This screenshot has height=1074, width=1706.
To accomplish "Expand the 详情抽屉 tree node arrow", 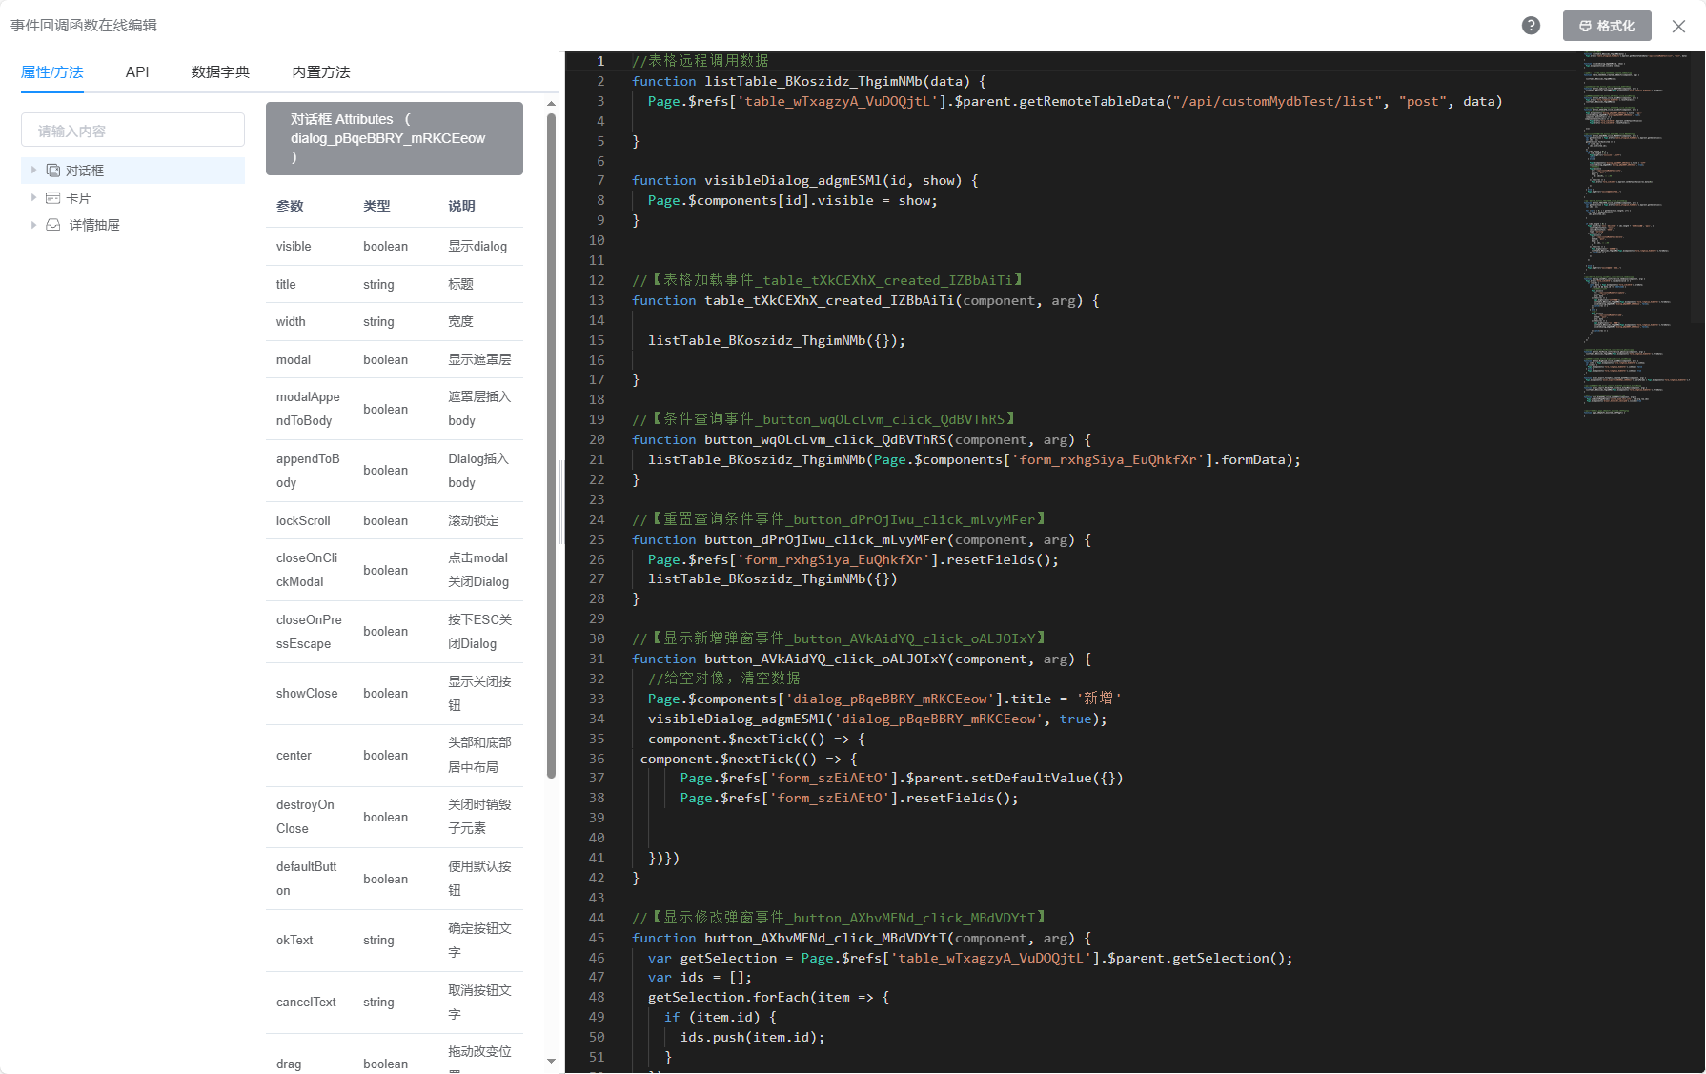I will [34, 225].
